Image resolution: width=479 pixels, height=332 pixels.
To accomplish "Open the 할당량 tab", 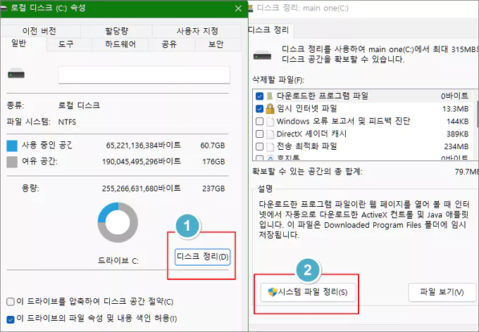I will (116, 31).
